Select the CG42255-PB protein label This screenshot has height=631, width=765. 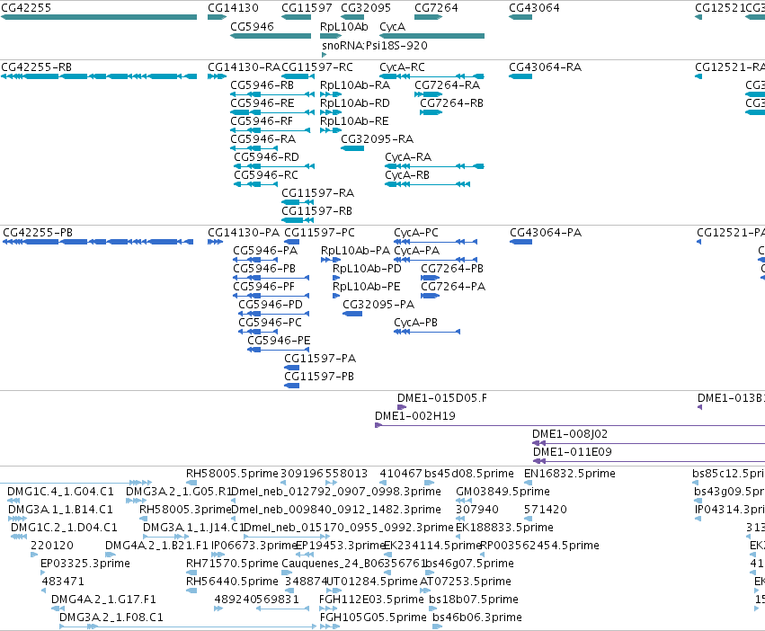tap(38, 233)
